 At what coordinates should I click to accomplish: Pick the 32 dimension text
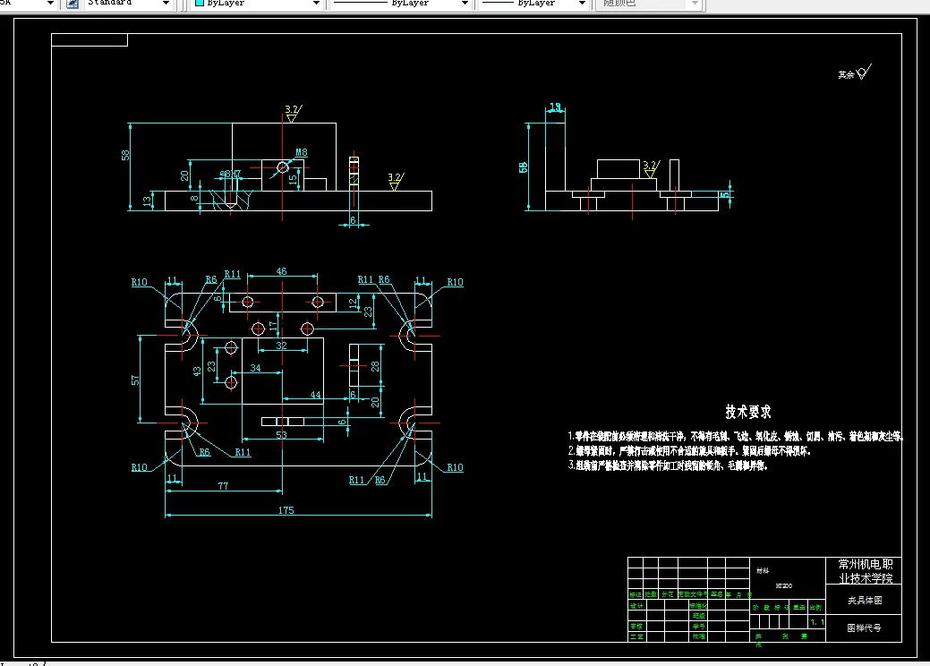(x=281, y=346)
